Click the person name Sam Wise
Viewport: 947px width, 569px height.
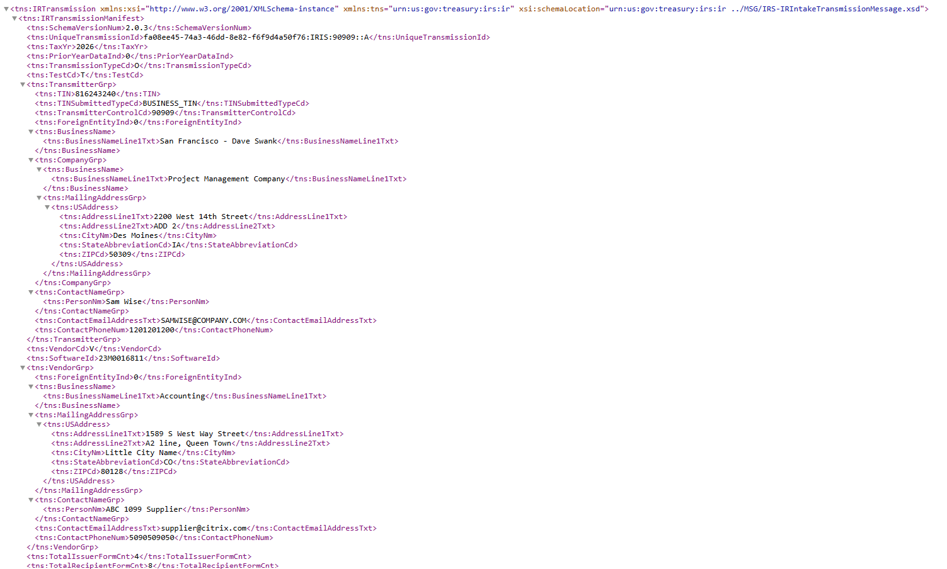tap(124, 301)
